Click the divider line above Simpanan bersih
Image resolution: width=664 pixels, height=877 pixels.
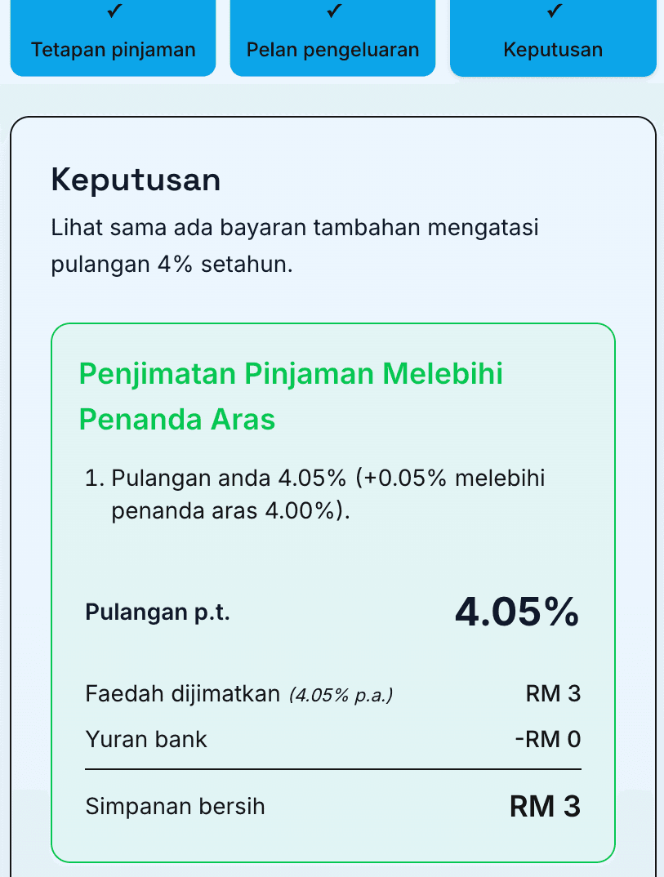click(x=333, y=769)
